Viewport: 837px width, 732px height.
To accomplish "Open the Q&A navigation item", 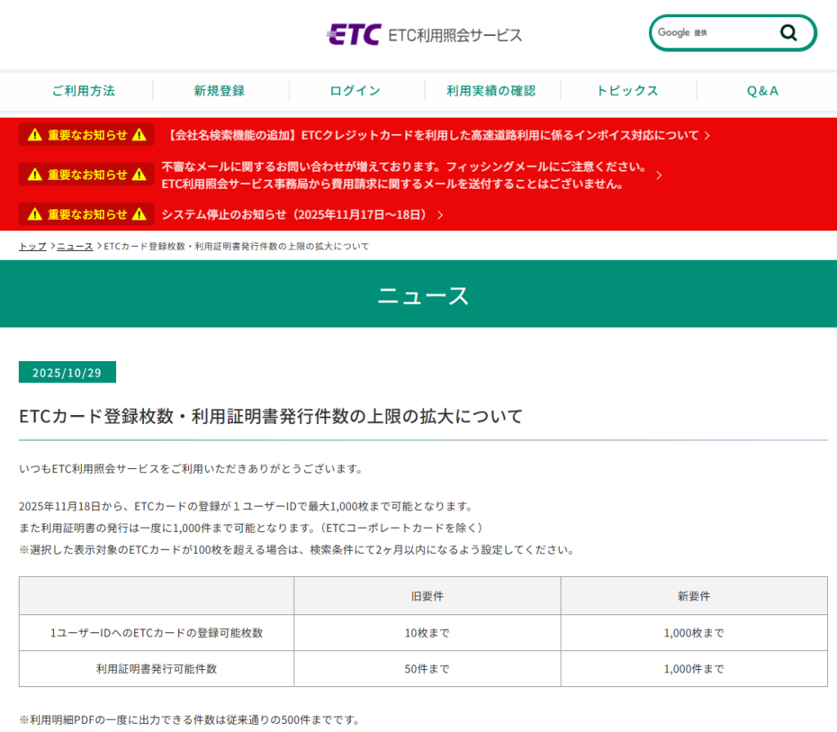I will 763,91.
